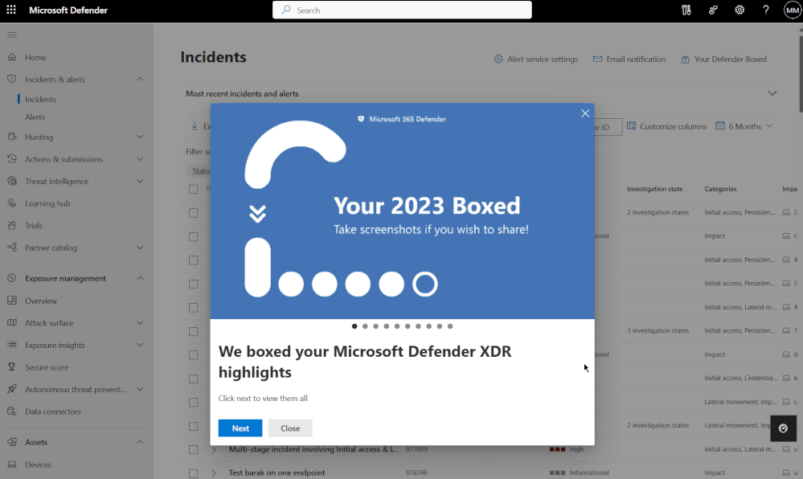
Task: Click the Attack surface map icon
Action: pos(12,322)
